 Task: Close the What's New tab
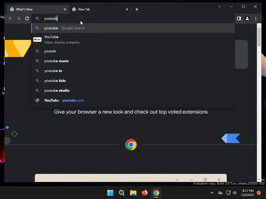(65, 9)
